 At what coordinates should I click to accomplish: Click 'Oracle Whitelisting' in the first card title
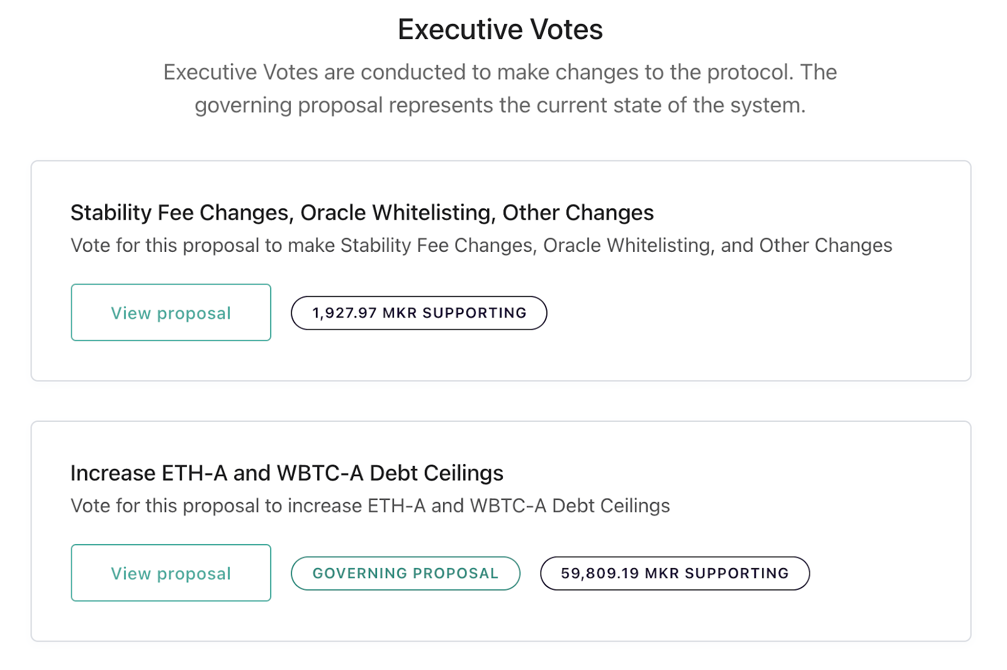397,213
